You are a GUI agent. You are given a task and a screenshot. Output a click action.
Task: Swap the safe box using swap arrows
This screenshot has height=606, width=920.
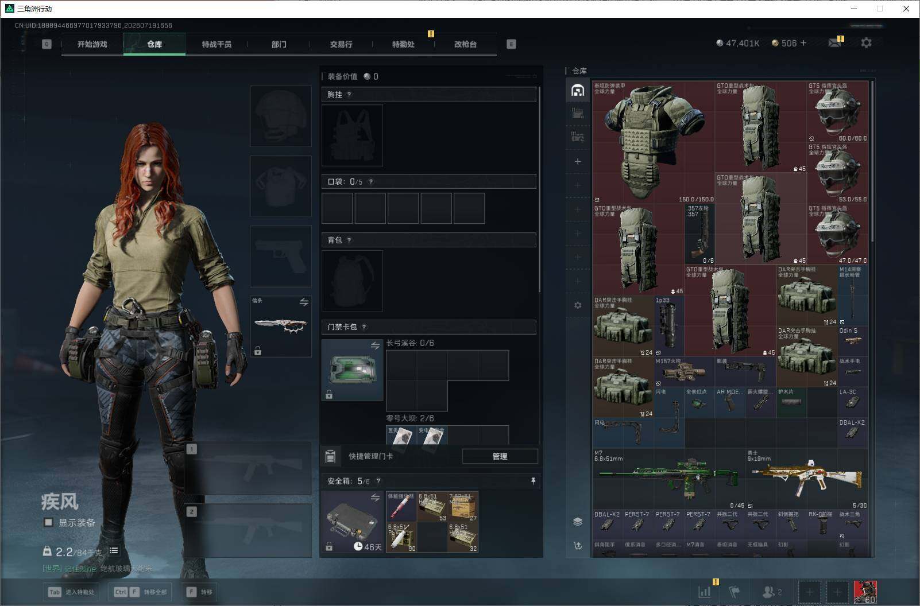point(375,498)
